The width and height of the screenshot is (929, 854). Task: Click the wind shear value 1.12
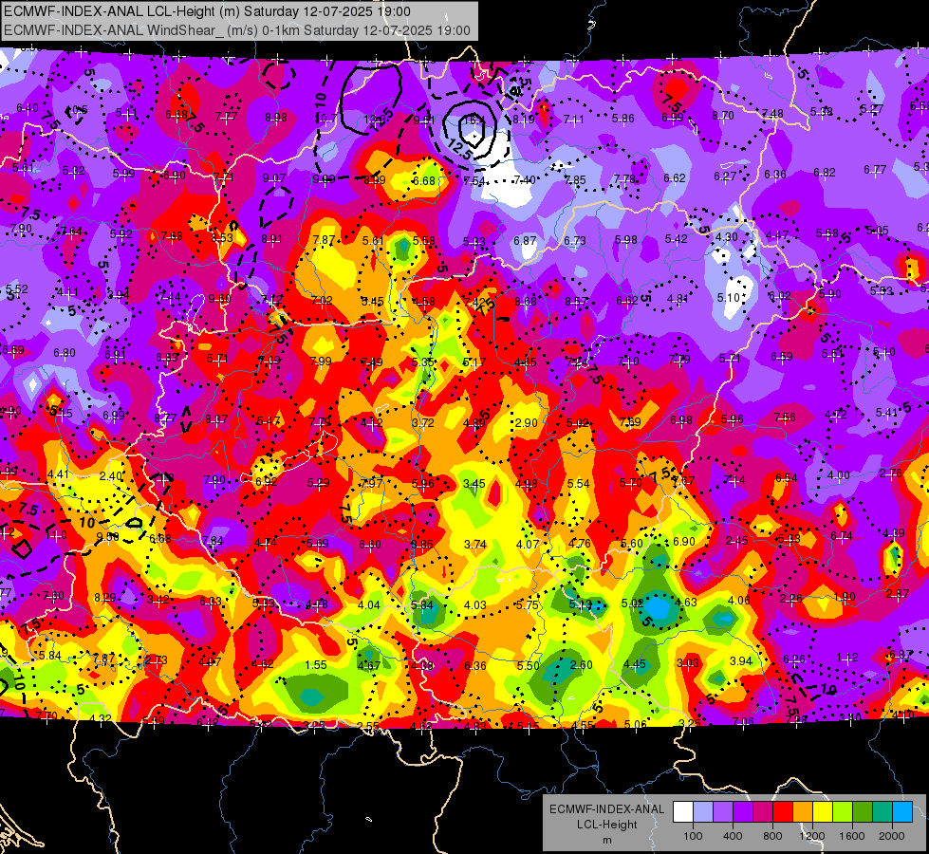pos(847,658)
